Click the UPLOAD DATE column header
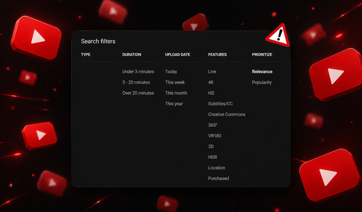 click(x=178, y=55)
